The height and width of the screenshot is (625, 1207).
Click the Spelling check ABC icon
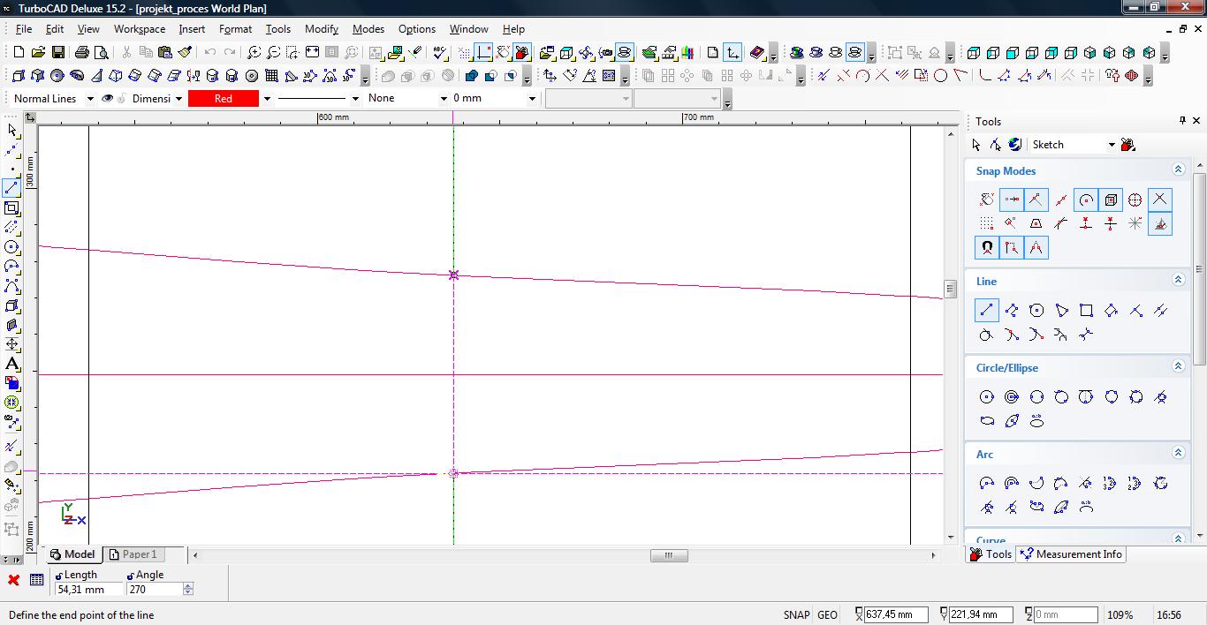coord(440,53)
